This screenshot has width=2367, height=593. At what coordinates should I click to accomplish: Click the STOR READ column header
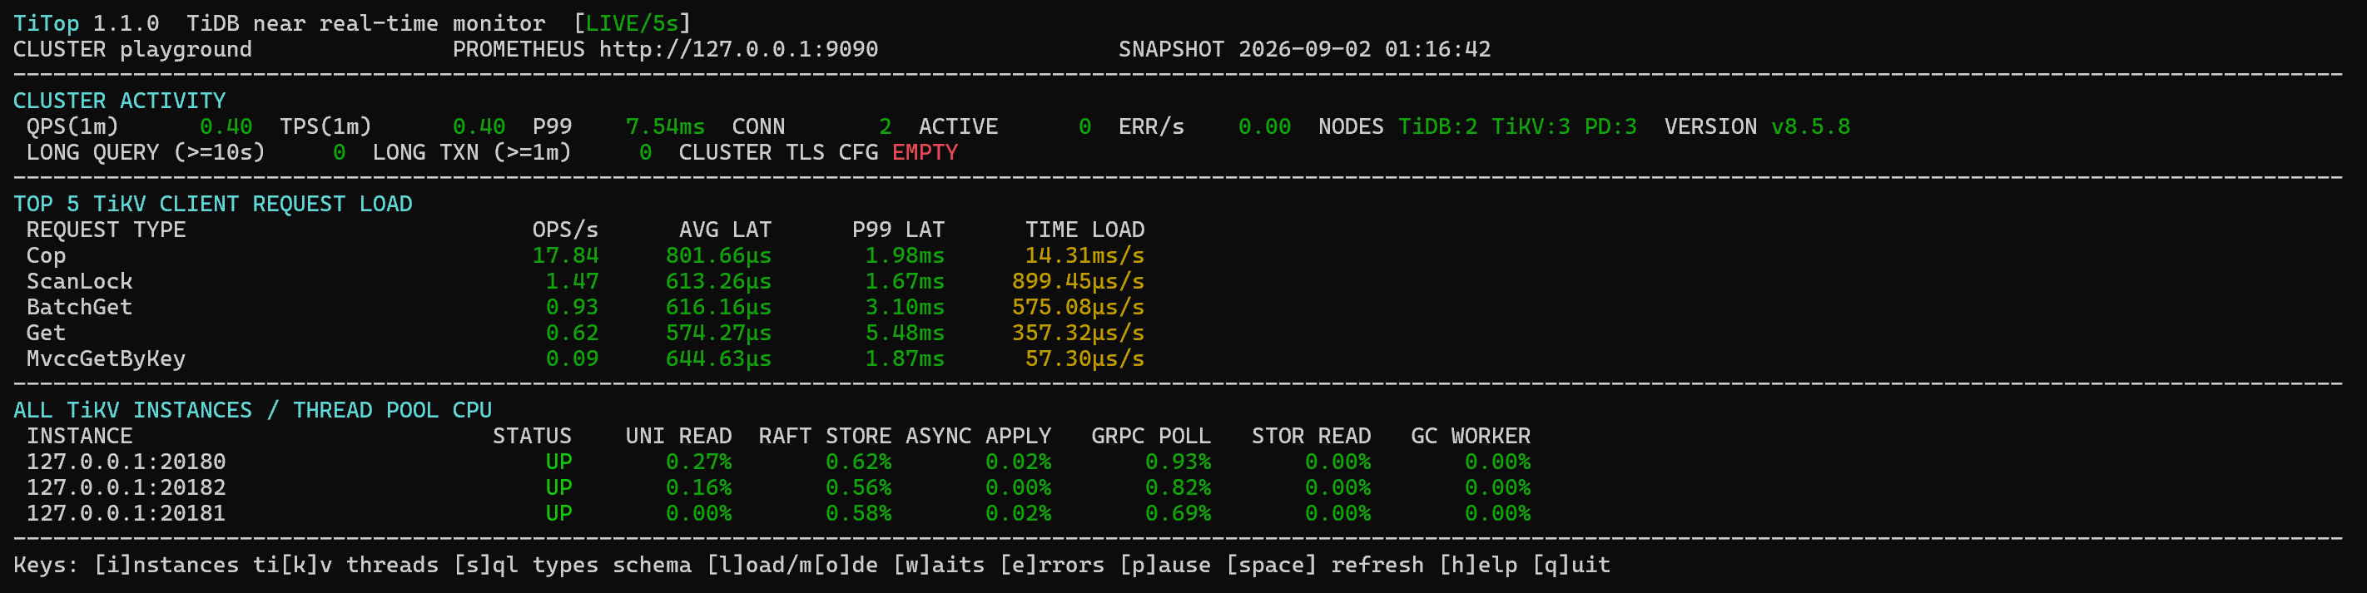1311,435
